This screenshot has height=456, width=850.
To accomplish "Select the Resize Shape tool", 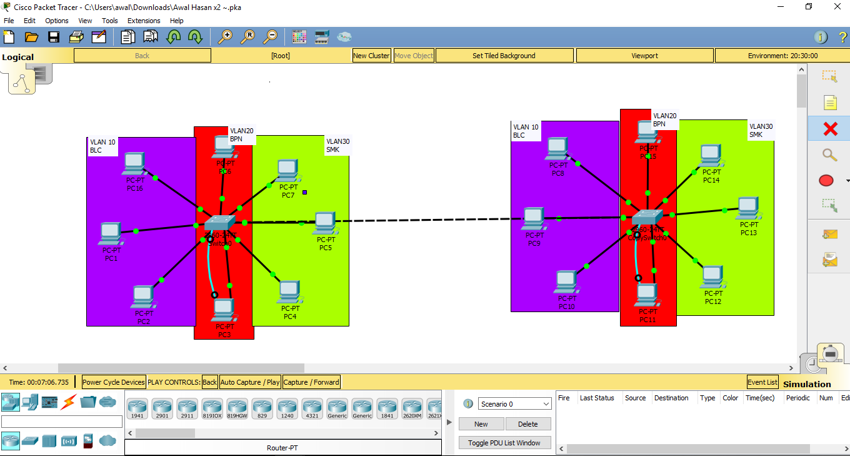I will pyautogui.click(x=831, y=205).
